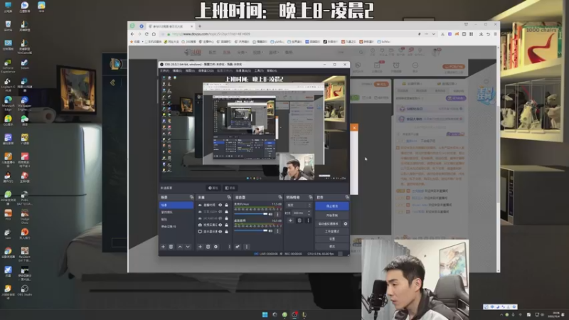569x320 pixels.
Task: Click the start virtual camera button
Action: click(x=329, y=224)
